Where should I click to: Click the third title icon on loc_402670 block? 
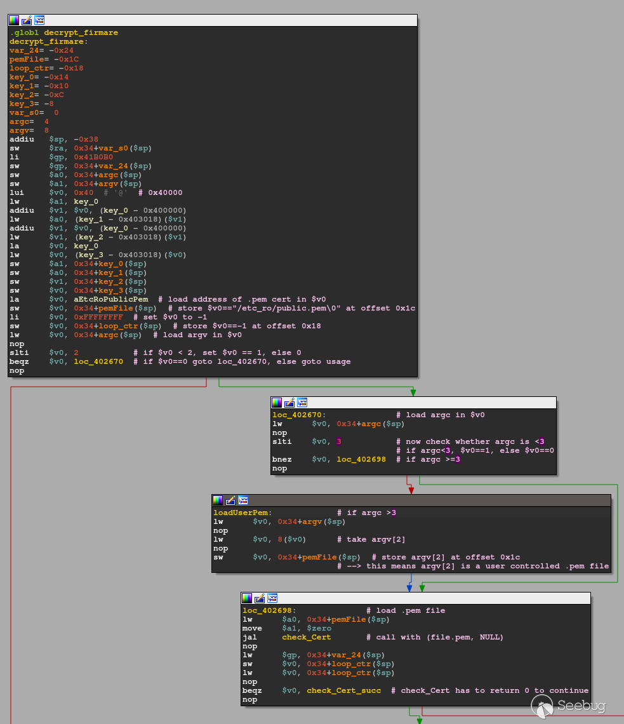click(302, 403)
